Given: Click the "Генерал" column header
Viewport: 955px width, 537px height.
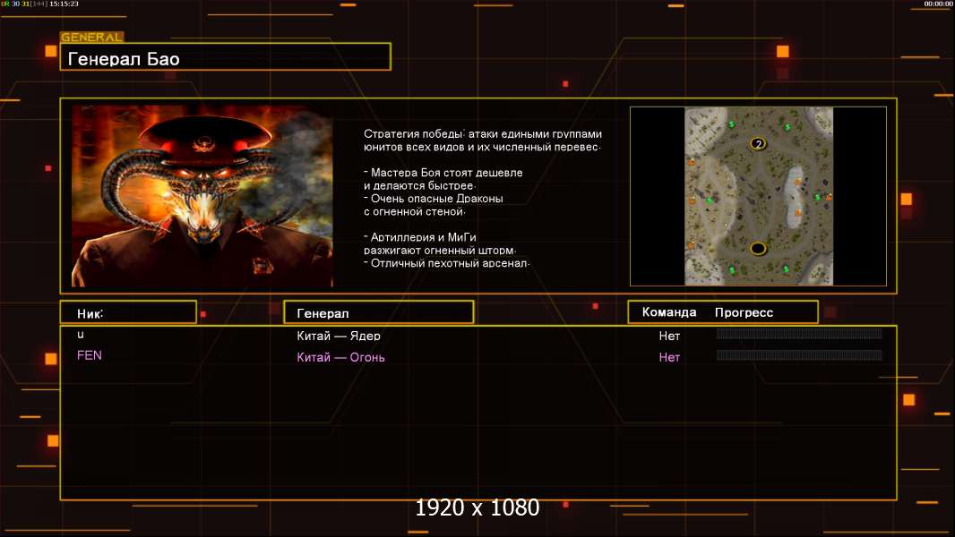Looking at the screenshot, I should [x=378, y=312].
